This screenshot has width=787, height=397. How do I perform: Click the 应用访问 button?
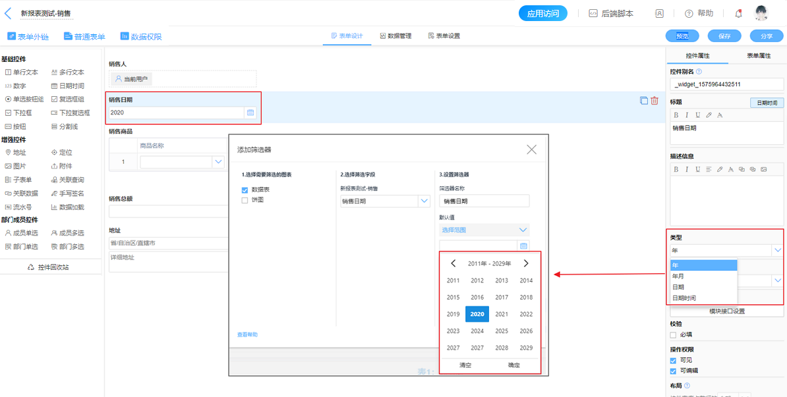coord(542,13)
